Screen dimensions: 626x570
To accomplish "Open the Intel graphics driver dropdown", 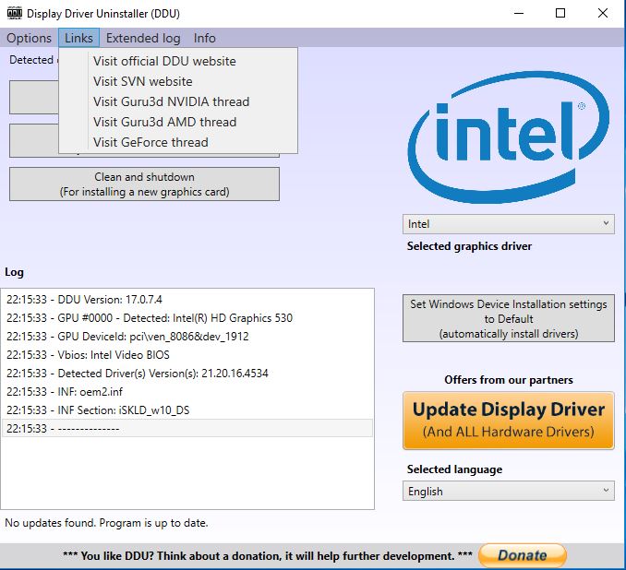I will coord(508,224).
